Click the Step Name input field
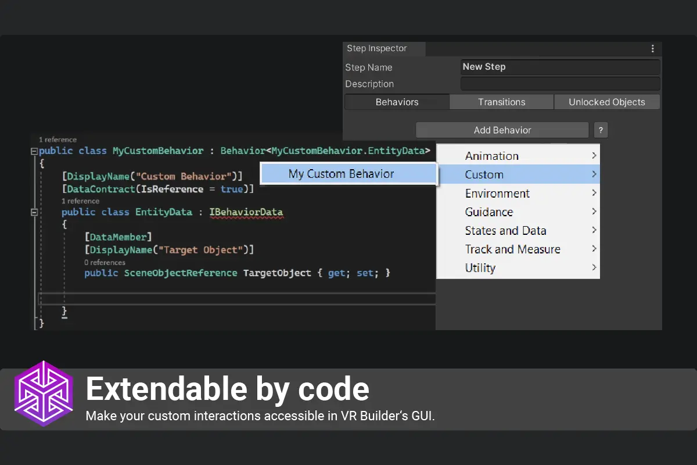The height and width of the screenshot is (465, 697). pos(561,67)
